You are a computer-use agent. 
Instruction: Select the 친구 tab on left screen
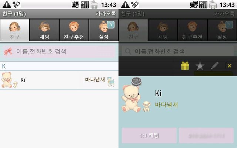(x=15, y=30)
